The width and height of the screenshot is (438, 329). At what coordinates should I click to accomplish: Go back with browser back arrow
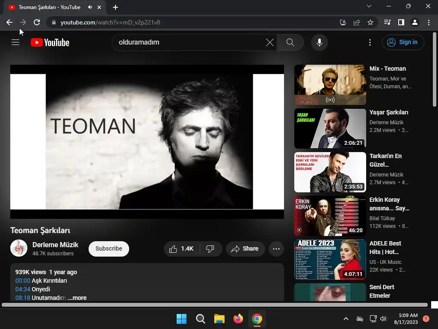(9, 22)
